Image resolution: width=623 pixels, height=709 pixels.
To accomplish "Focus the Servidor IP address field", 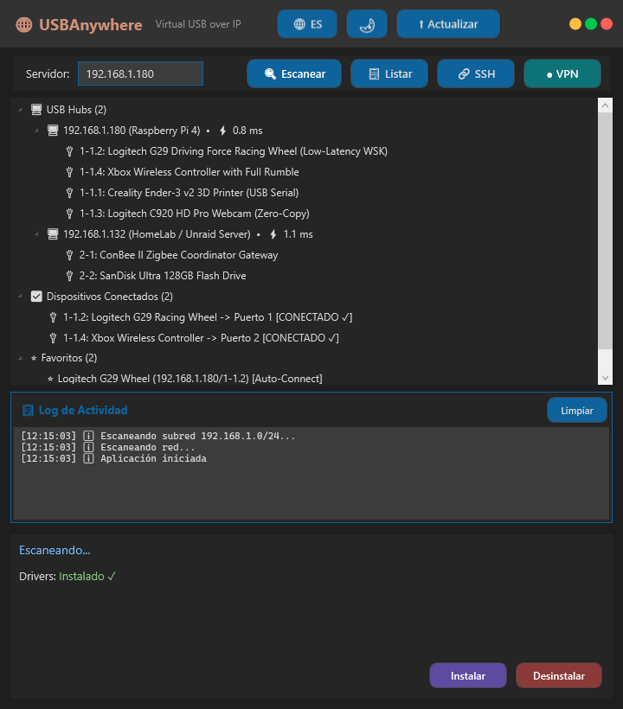I will coord(140,73).
